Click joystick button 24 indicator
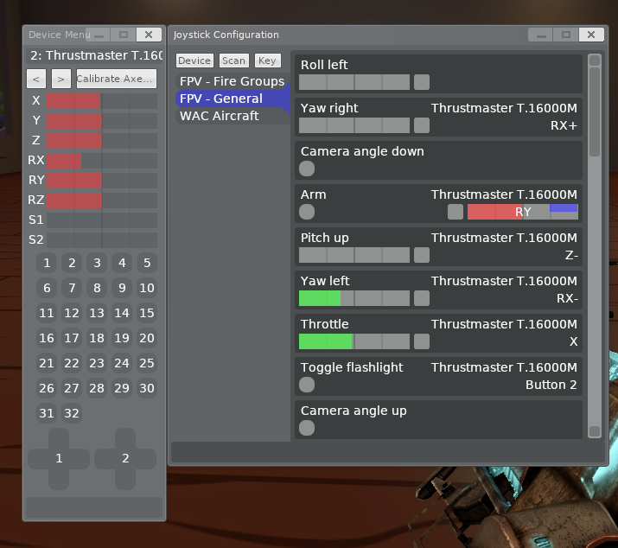The image size is (618, 548). [122, 363]
